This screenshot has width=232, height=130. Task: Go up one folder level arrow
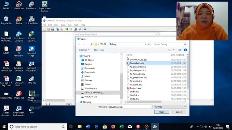[x=91, y=44]
